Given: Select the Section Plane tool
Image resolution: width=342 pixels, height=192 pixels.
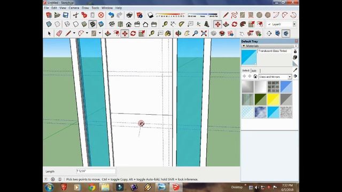Looking at the screenshot, I should (269, 34).
